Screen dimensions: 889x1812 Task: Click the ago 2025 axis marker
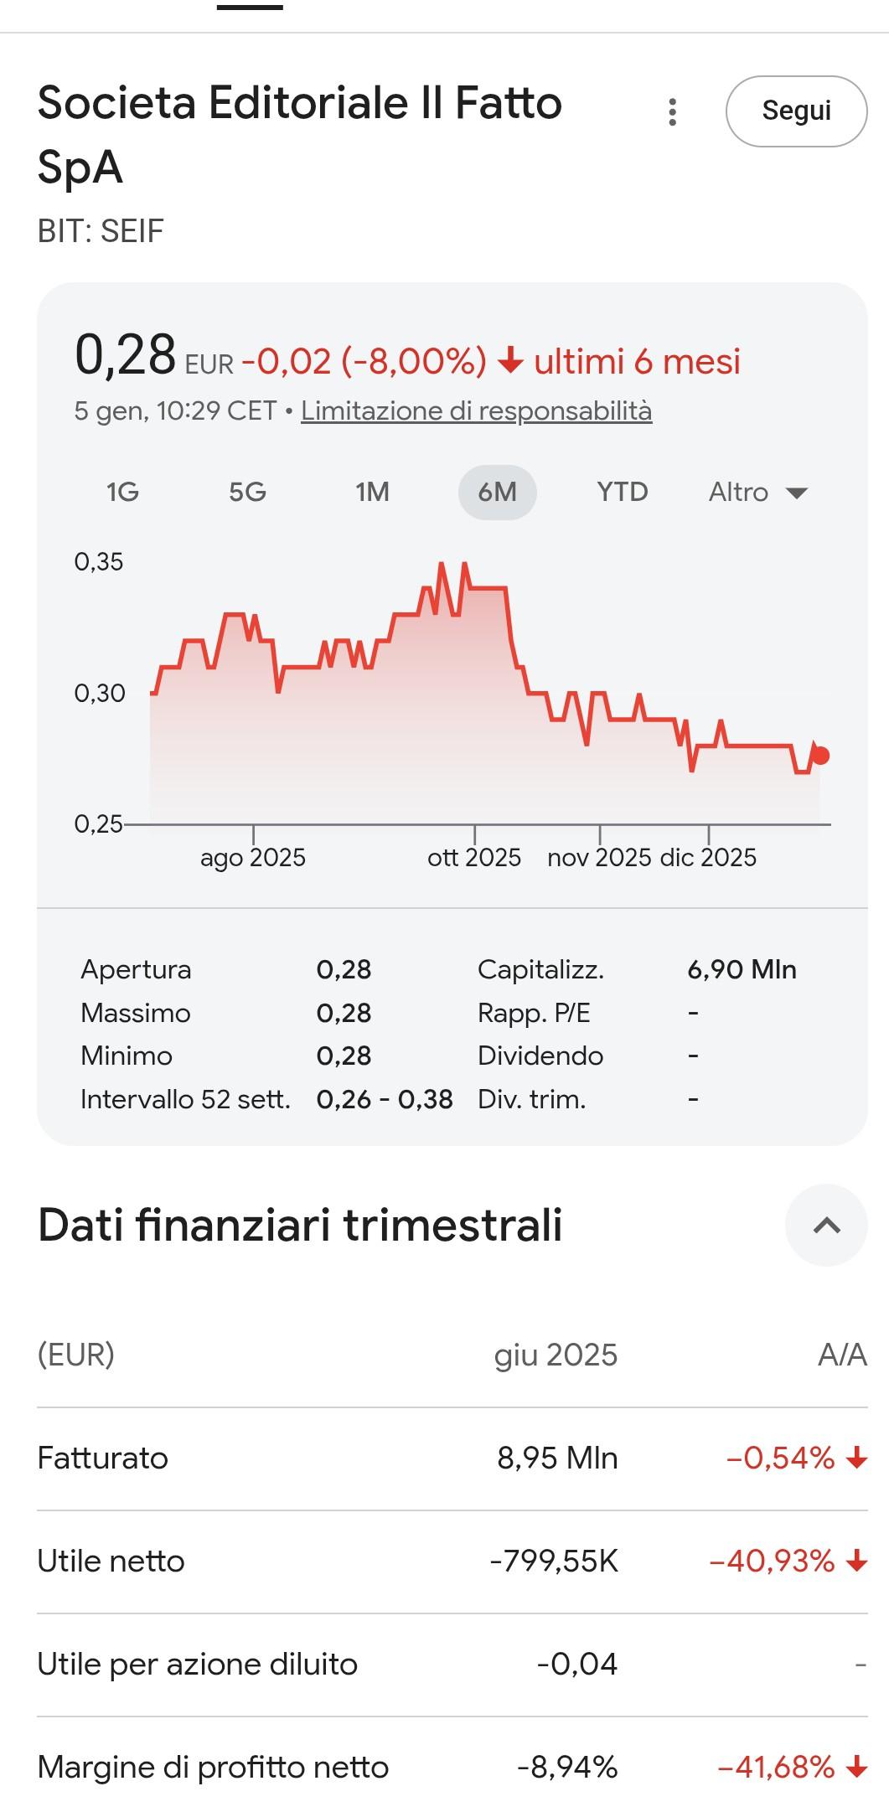tap(253, 857)
